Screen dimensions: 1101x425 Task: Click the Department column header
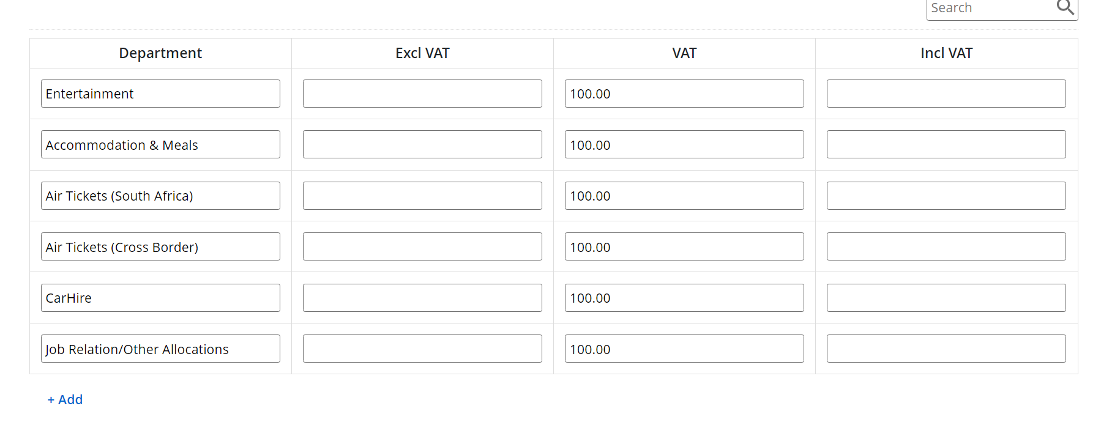pos(160,53)
